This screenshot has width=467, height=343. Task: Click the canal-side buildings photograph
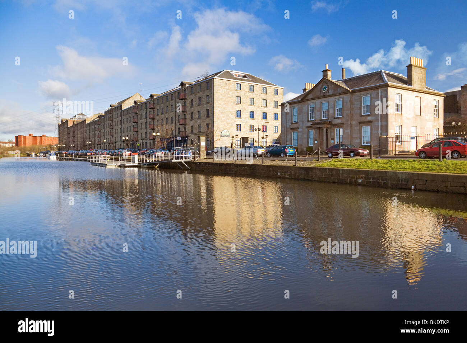(x=233, y=155)
